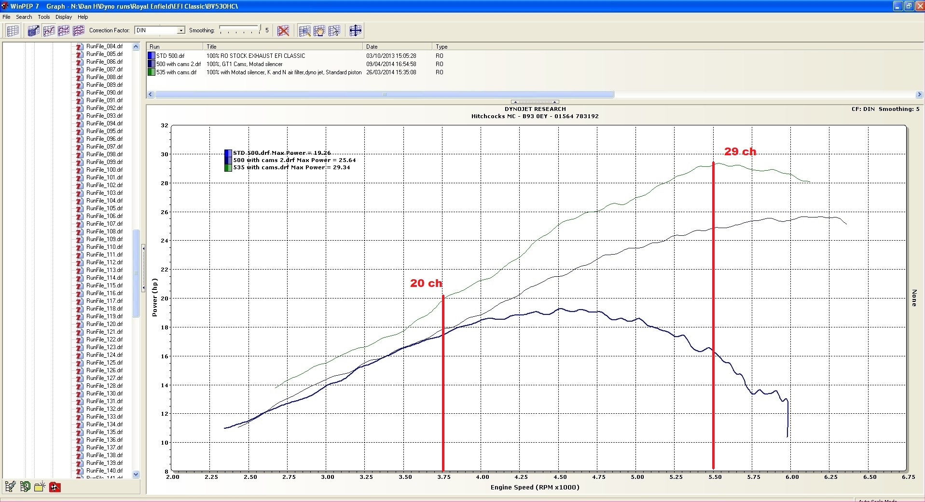925x502 pixels.
Task: Activate the hand pan graph tool
Action: pyautogui.click(x=319, y=31)
